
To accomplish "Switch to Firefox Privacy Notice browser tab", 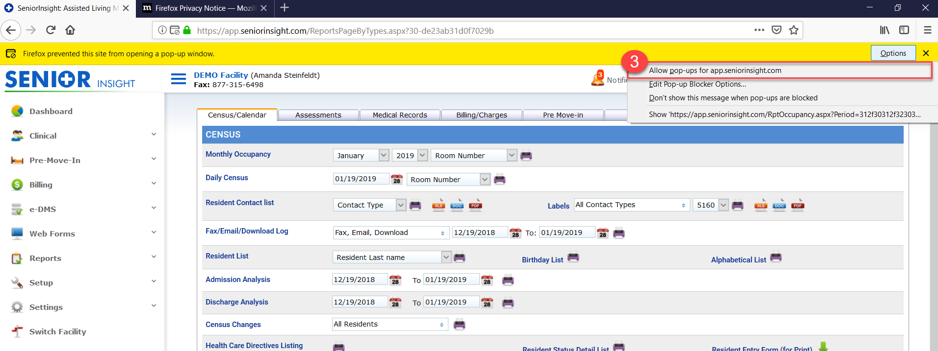I will click(206, 8).
